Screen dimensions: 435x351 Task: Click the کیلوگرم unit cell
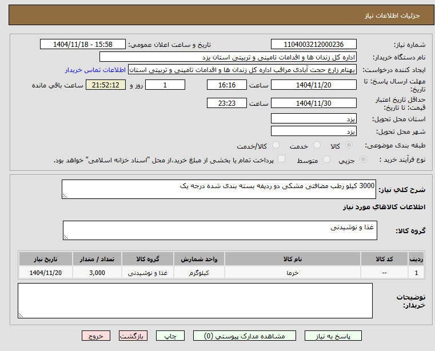pos(199,273)
